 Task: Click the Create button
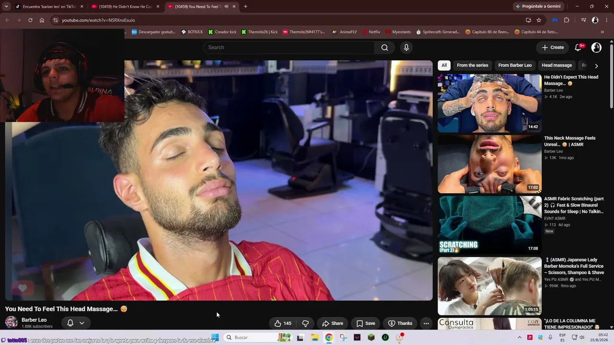553,47
